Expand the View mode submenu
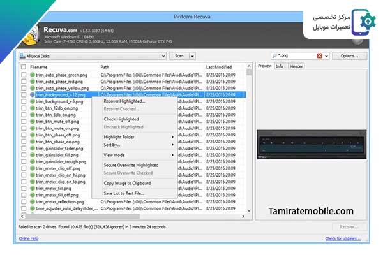The height and width of the screenshot is (255, 383). 139,155
